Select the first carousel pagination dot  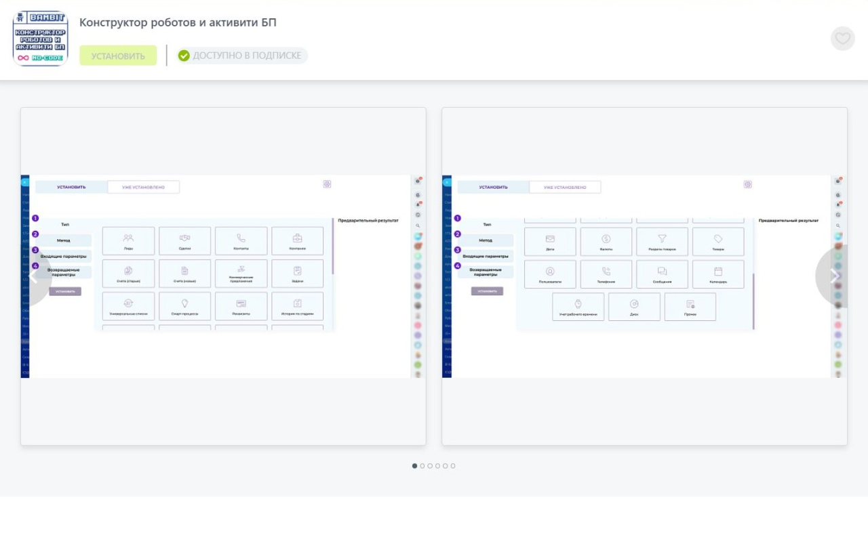click(415, 466)
